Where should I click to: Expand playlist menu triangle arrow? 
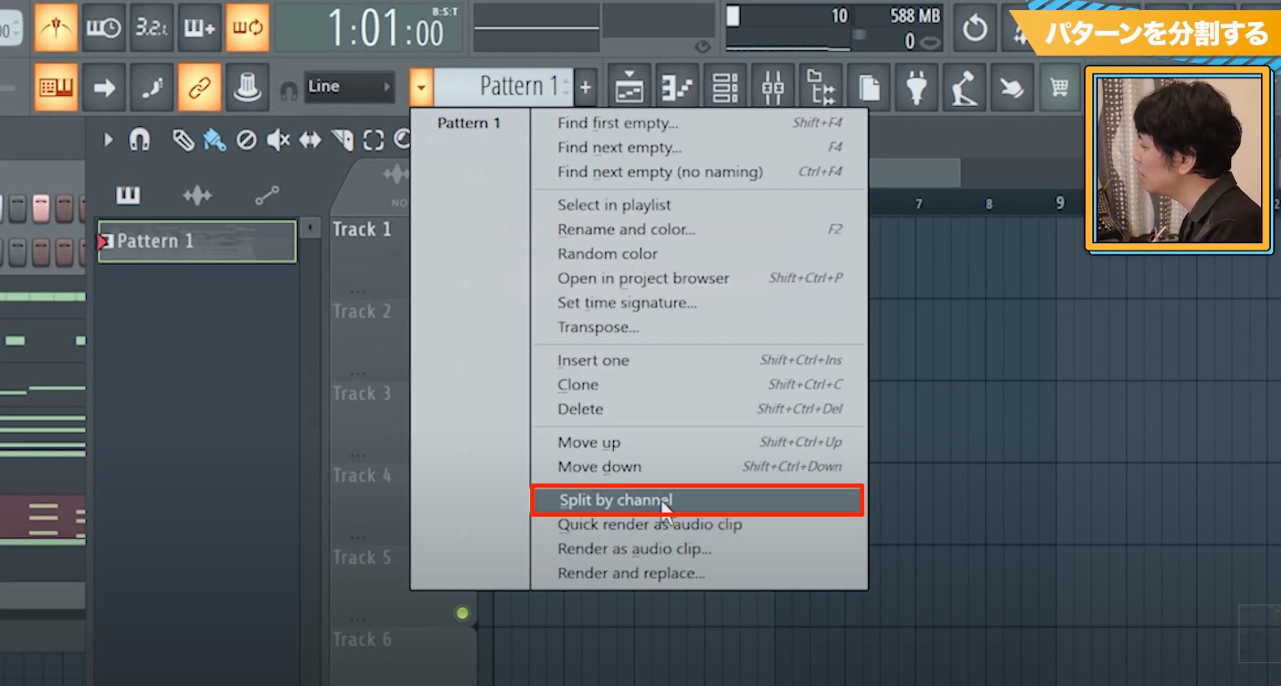pos(108,139)
